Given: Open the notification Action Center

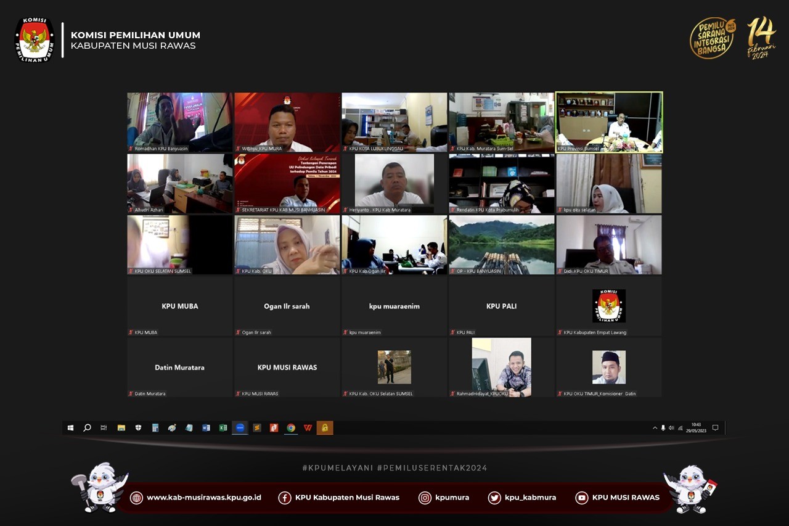Looking at the screenshot, I should click(715, 428).
